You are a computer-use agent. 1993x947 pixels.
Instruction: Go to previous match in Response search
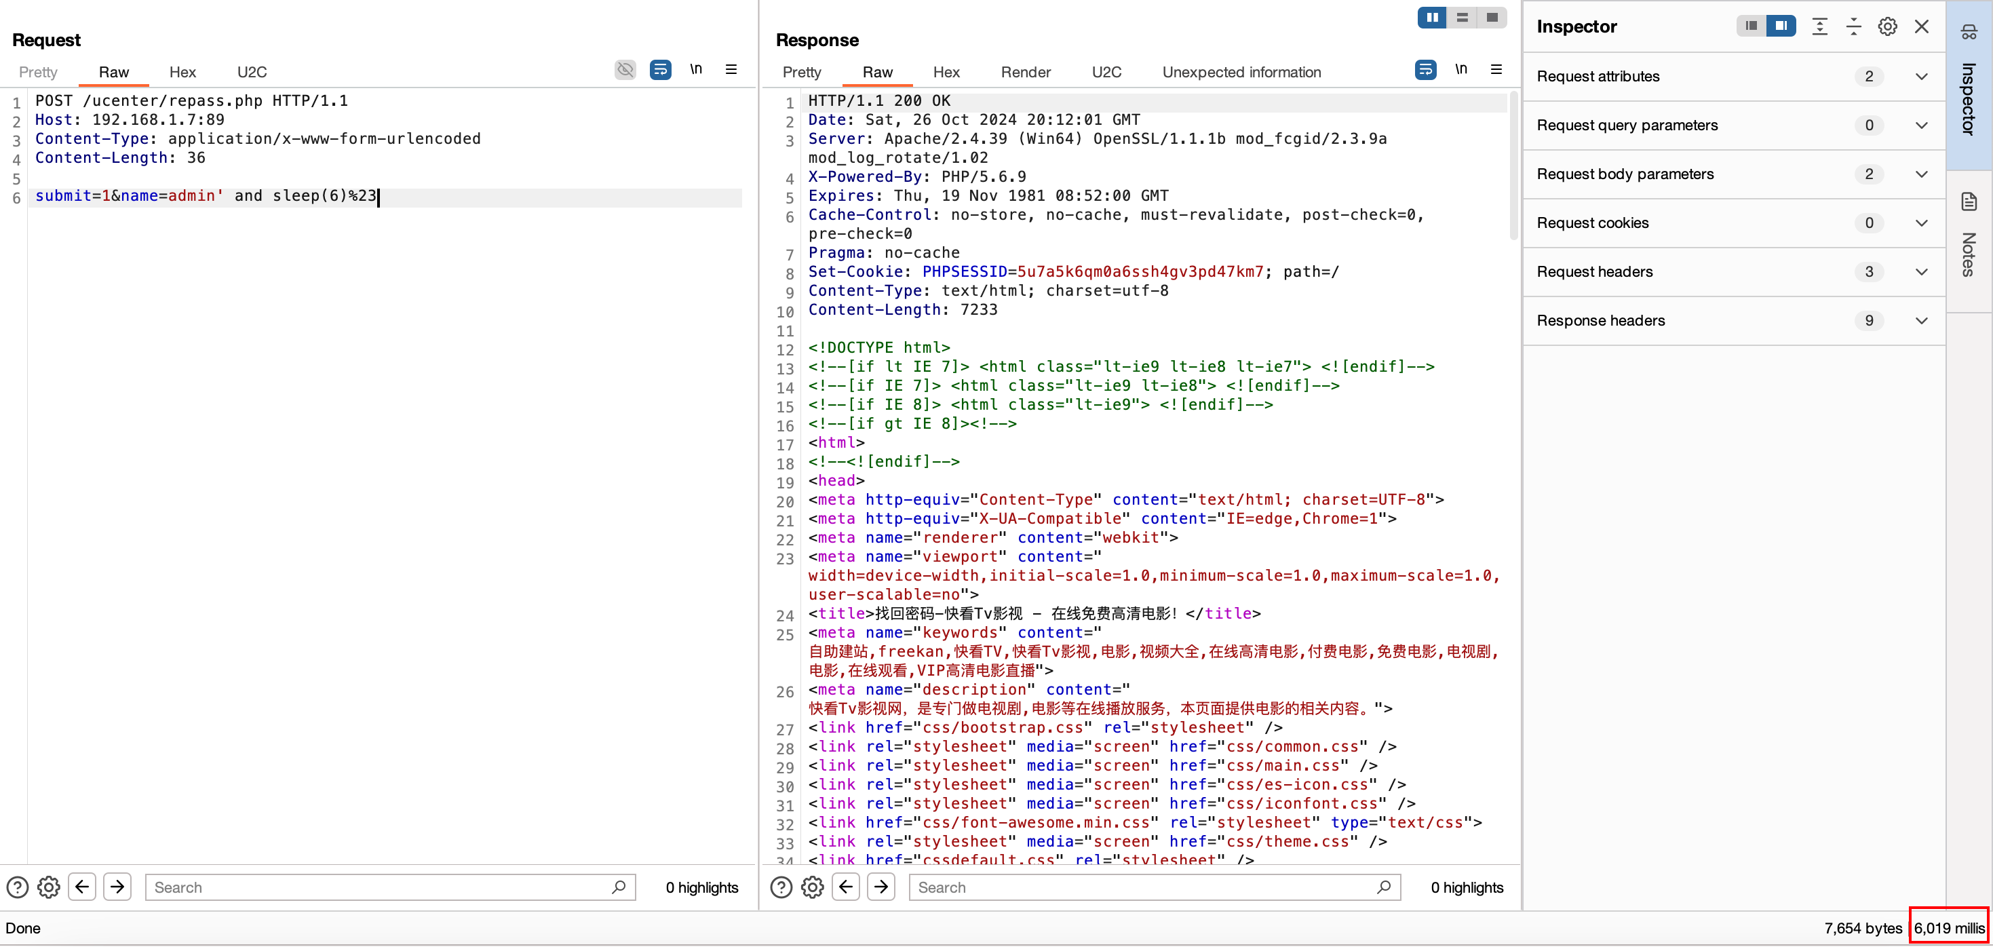coord(846,887)
